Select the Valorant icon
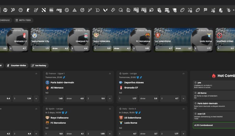 (x=105, y=10)
